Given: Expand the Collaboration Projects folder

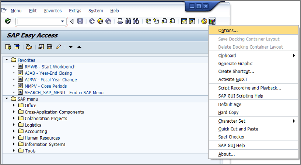Looking at the screenshot, I should point(14,118).
